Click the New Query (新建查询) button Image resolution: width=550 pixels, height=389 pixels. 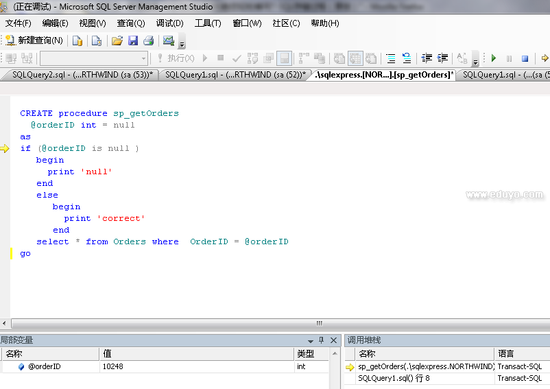point(34,40)
